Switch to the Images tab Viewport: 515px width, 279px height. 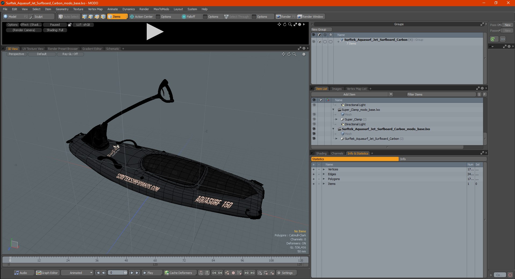coord(337,89)
